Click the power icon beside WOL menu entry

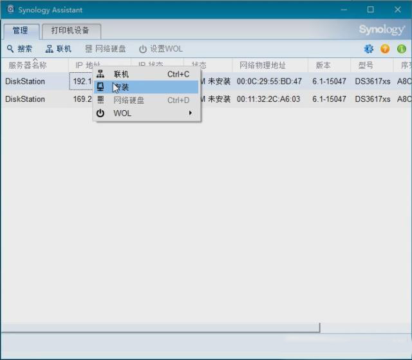100,113
